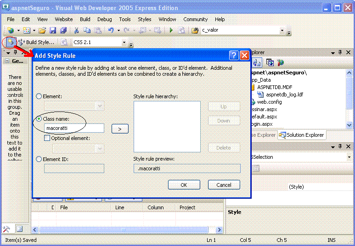Pin the Solution Explorer panel with pushpin
Screen dimensions: 355x246
coord(340,52)
